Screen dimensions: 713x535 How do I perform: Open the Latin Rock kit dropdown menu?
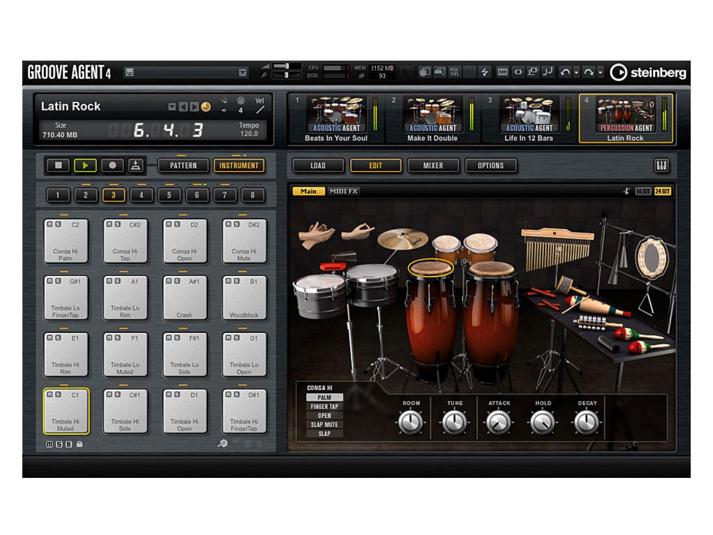[172, 107]
